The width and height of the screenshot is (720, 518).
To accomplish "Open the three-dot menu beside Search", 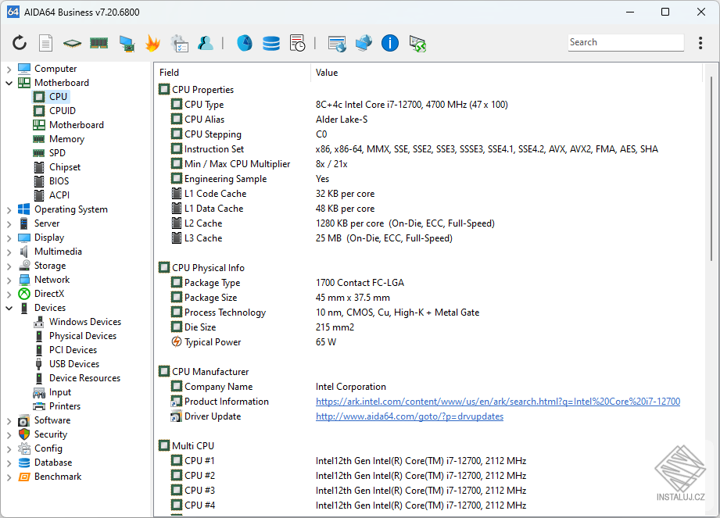I will [700, 43].
